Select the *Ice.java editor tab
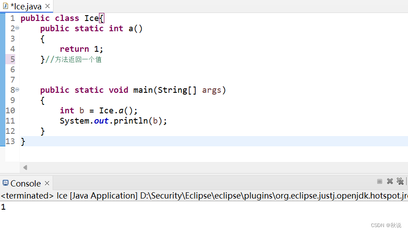The width and height of the screenshot is (408, 232). coord(26,6)
